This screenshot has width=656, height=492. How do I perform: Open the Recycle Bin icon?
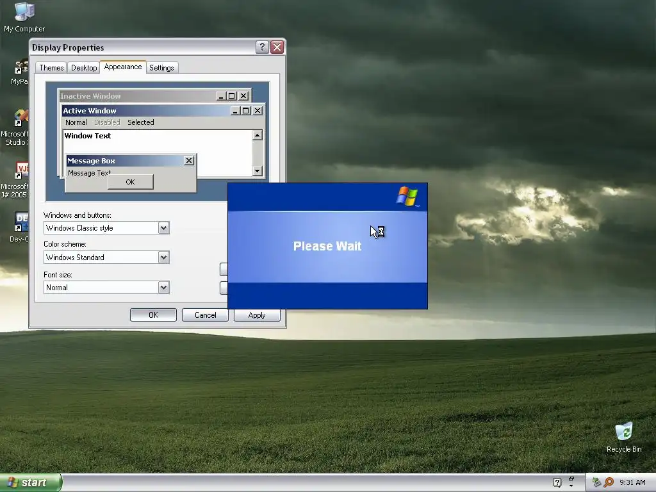click(624, 437)
